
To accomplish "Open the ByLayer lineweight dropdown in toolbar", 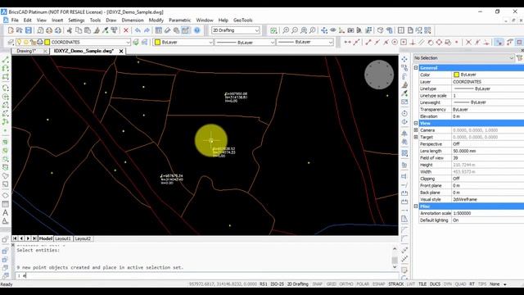I will coord(331,42).
